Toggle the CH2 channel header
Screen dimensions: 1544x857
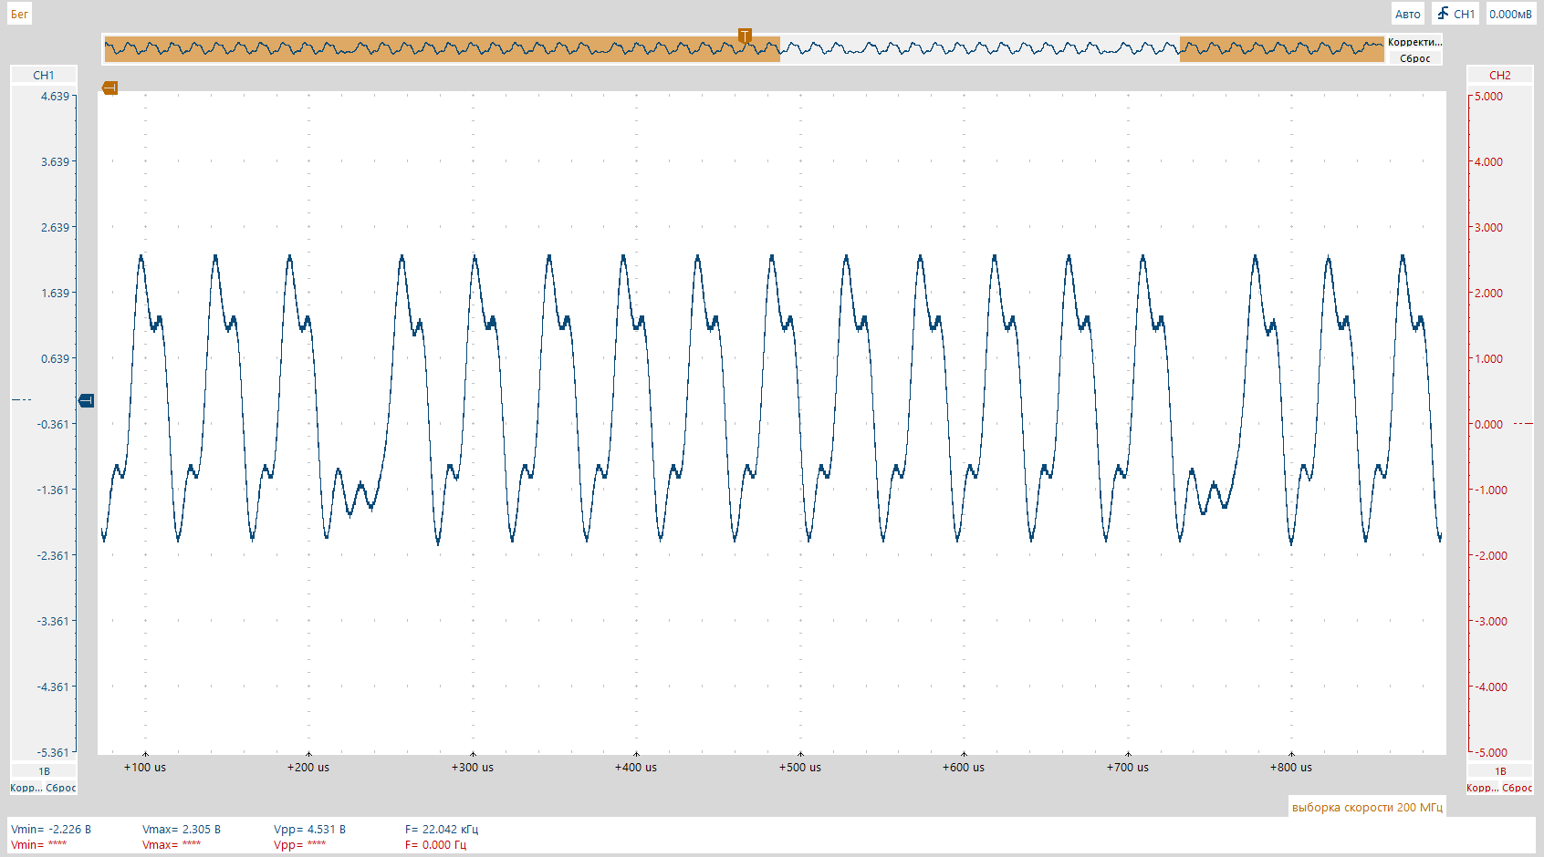pos(1499,75)
